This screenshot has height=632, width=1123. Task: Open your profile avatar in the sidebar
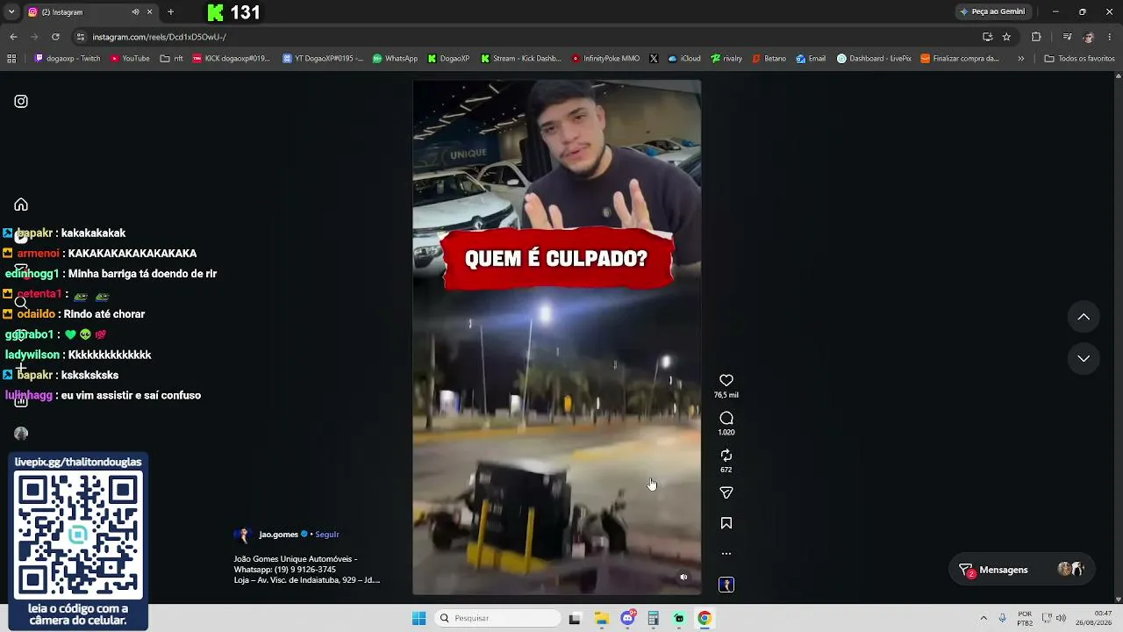21,434
